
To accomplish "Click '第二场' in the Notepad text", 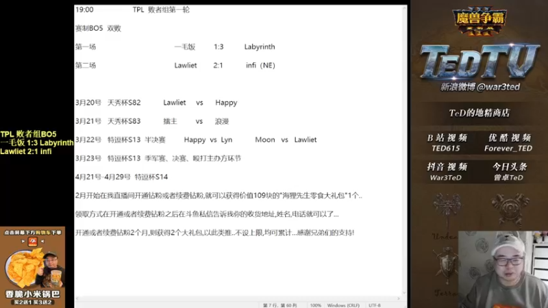I will [86, 65].
